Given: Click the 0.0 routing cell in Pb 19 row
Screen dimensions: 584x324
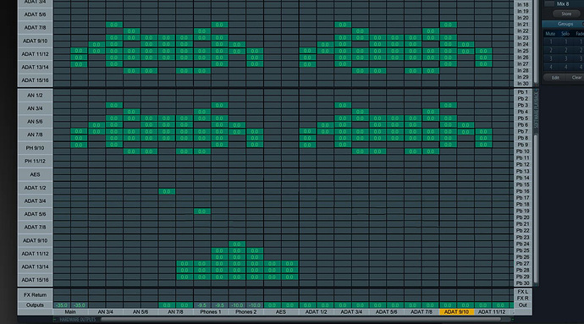Looking at the screenshot, I should tap(202, 211).
